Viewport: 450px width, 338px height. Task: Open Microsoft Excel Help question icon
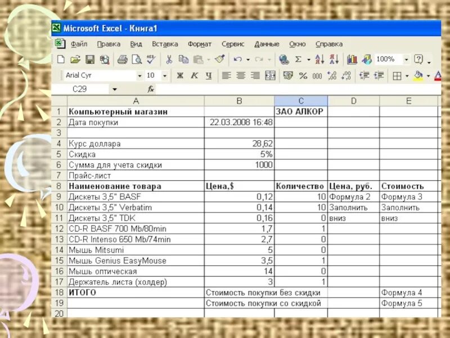(x=418, y=60)
